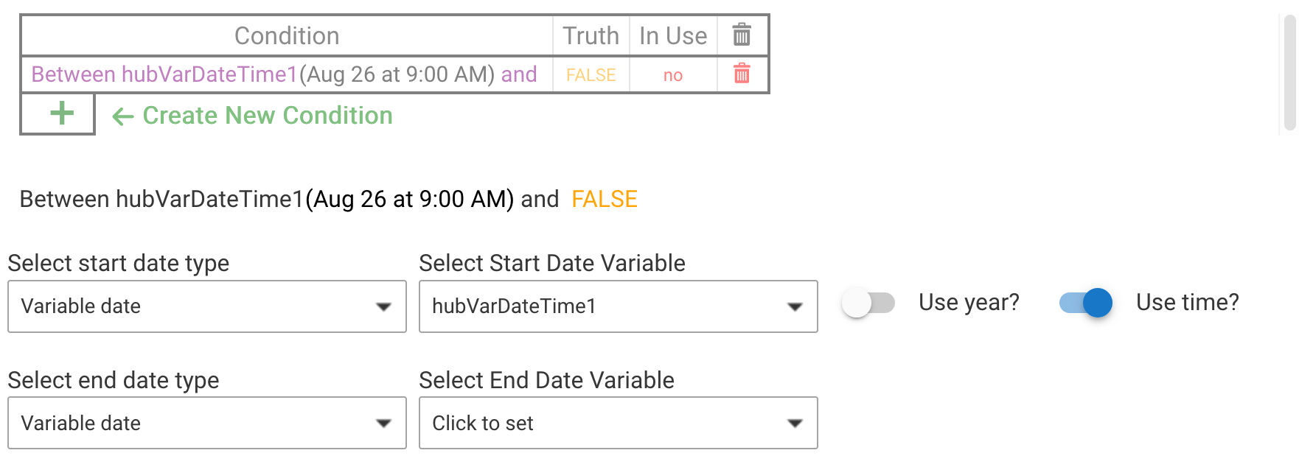
Task: Open the Select end date type dropdown
Action: 206,424
